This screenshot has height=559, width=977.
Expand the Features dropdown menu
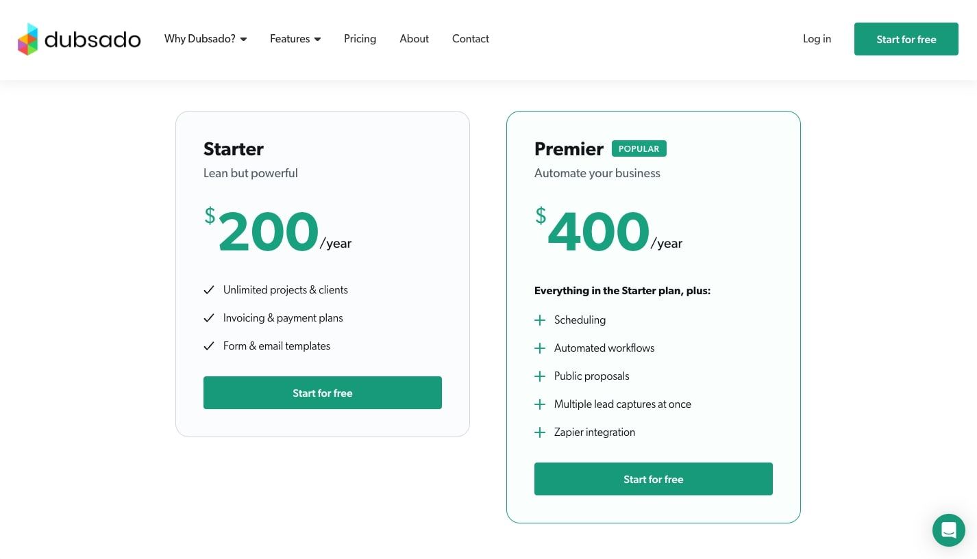[295, 39]
